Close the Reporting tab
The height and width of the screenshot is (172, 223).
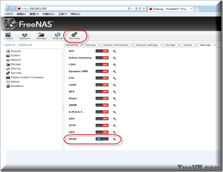click(82, 45)
